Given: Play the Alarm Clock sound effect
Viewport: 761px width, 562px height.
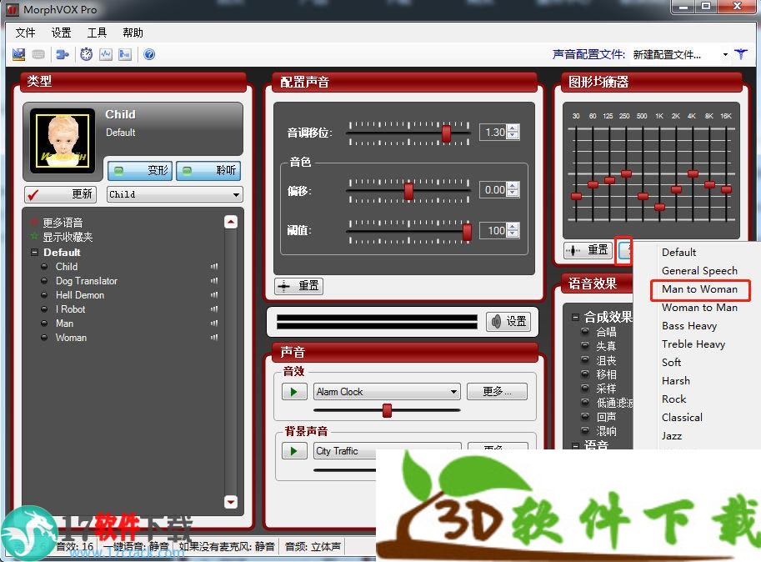Looking at the screenshot, I should coord(294,392).
